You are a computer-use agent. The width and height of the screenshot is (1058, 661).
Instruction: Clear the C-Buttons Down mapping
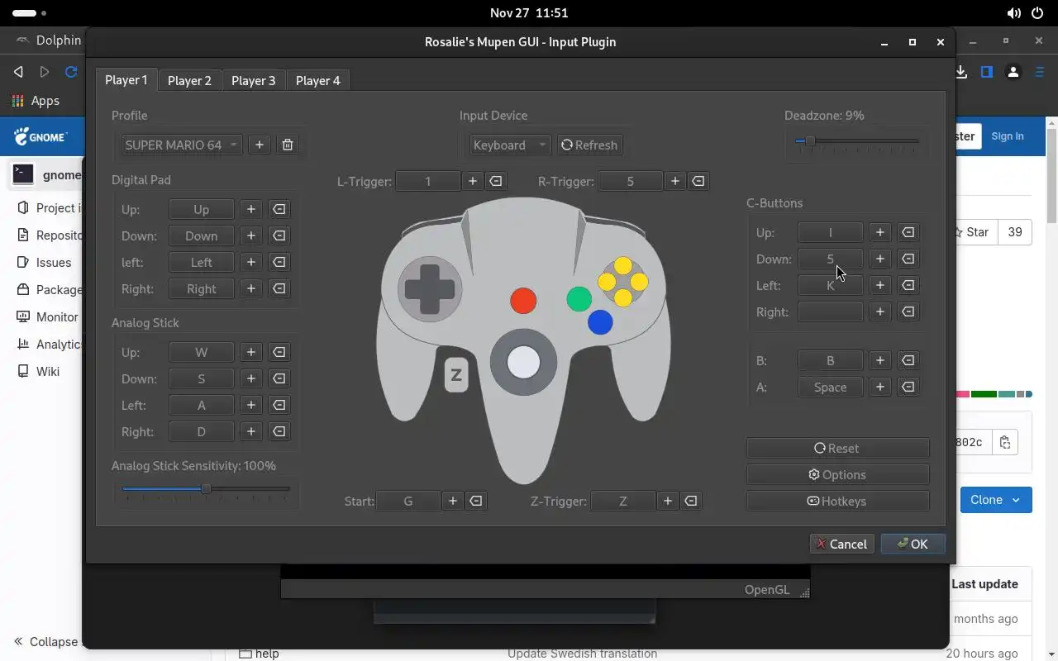908,259
